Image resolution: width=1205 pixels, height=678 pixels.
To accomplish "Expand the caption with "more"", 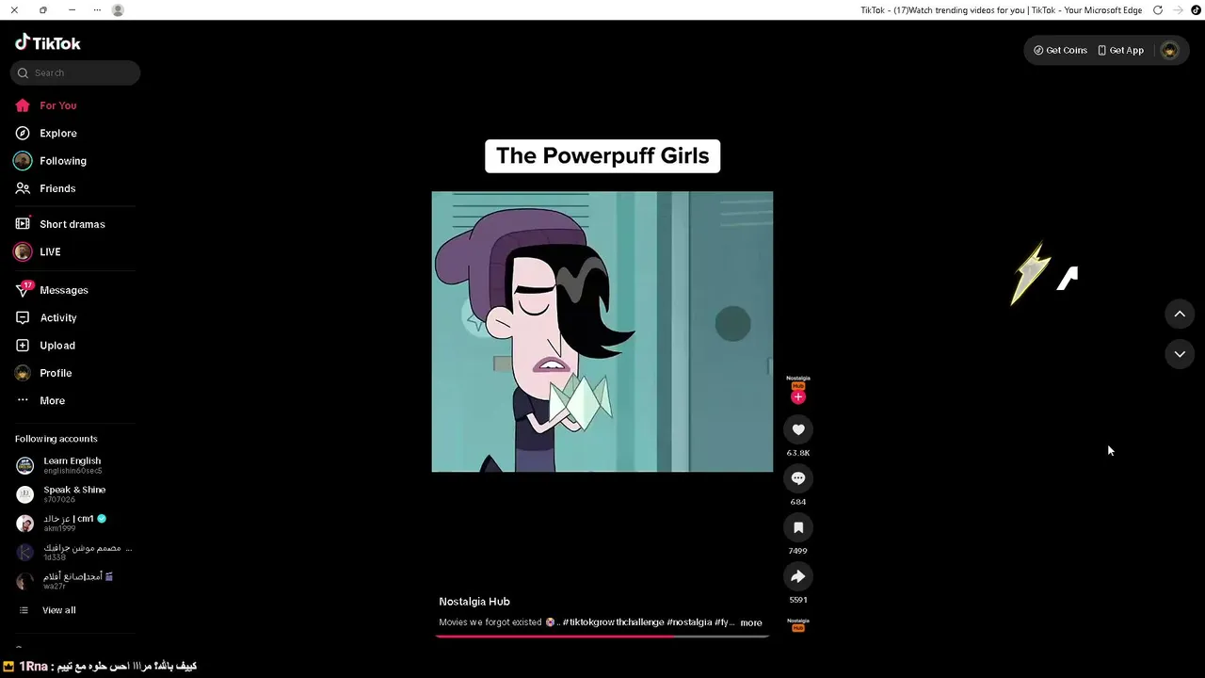I will pyautogui.click(x=751, y=622).
